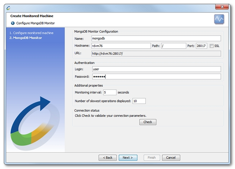This screenshot has height=169, width=235.
Task: Click the Port field showing 28017
Action: tap(201, 46)
